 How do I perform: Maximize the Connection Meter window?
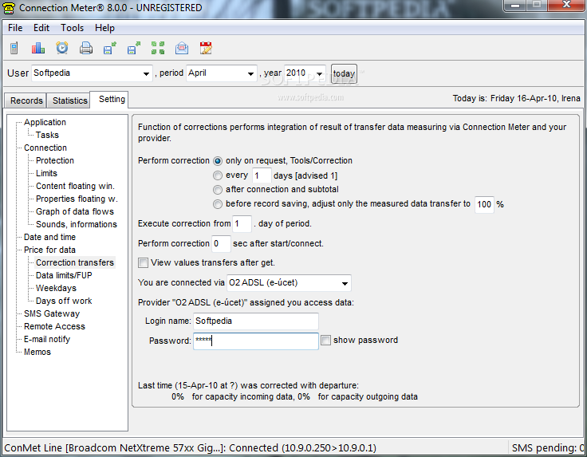click(x=537, y=6)
